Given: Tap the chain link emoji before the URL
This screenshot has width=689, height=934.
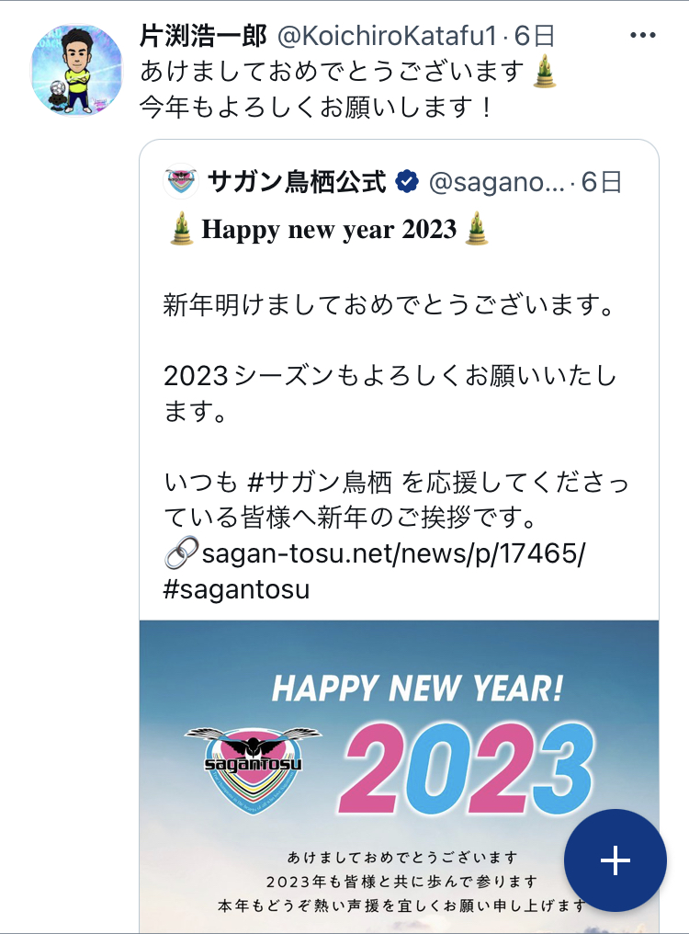Looking at the screenshot, I should point(181,552).
